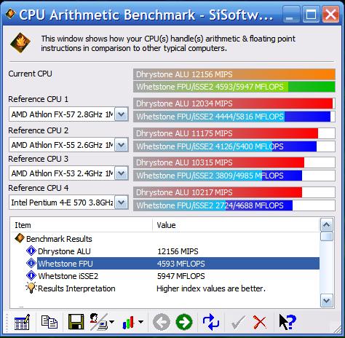The width and height of the screenshot is (345, 338).
Task: Click the context help cursor icon
Action: (287, 322)
